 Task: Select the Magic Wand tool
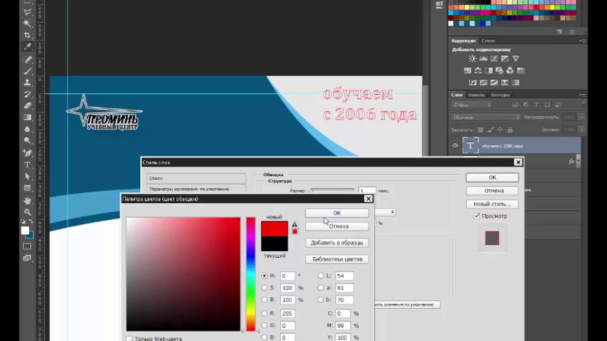tap(28, 23)
